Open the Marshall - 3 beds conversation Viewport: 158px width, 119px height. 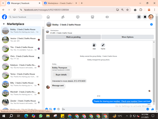(x=21, y=93)
